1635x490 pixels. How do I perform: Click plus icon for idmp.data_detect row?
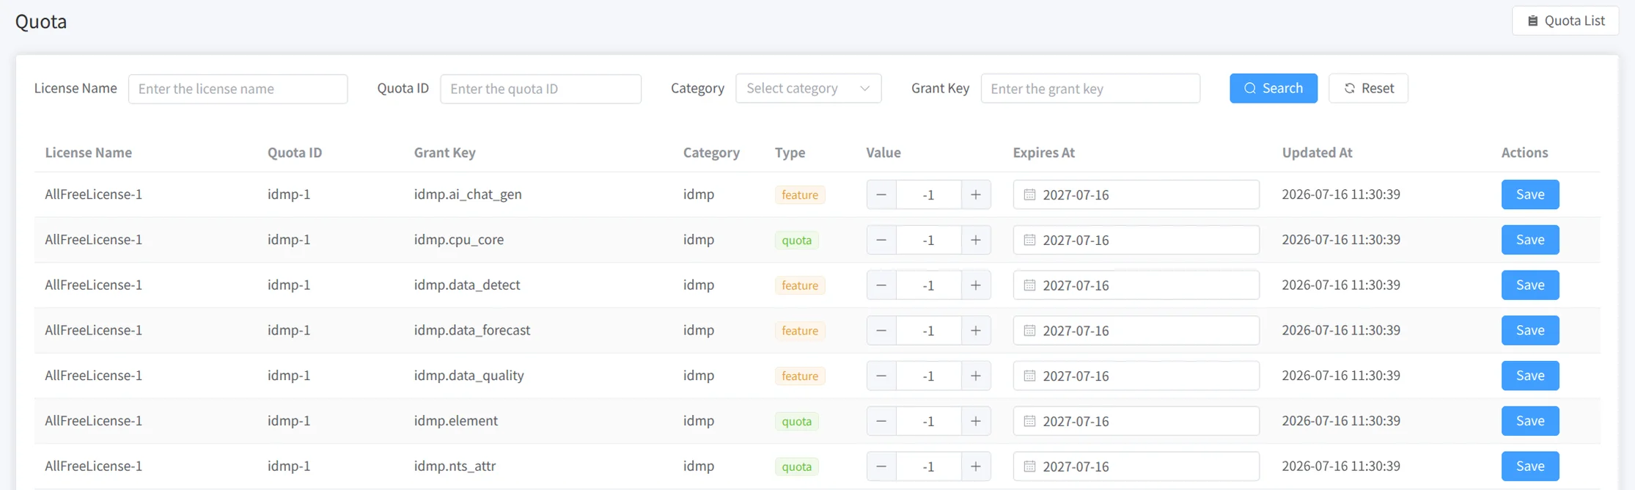(x=976, y=285)
